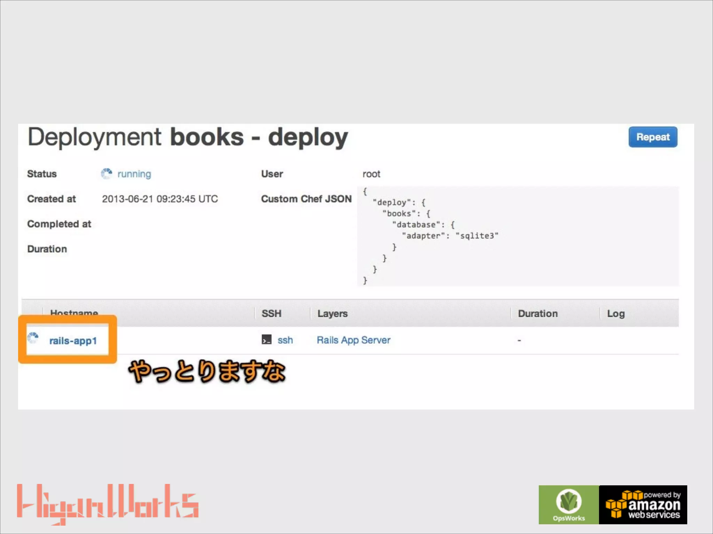Click the running status spinner icon
713x534 pixels.
107,173
